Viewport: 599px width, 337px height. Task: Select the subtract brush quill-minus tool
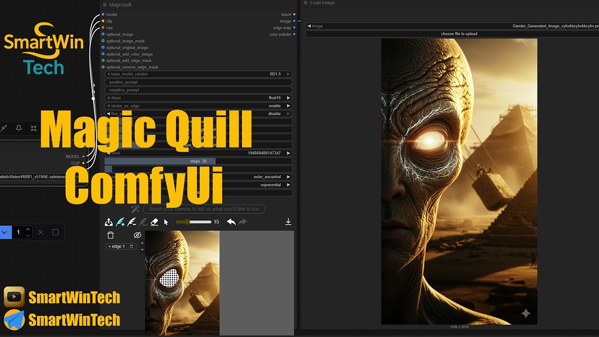[132, 222]
